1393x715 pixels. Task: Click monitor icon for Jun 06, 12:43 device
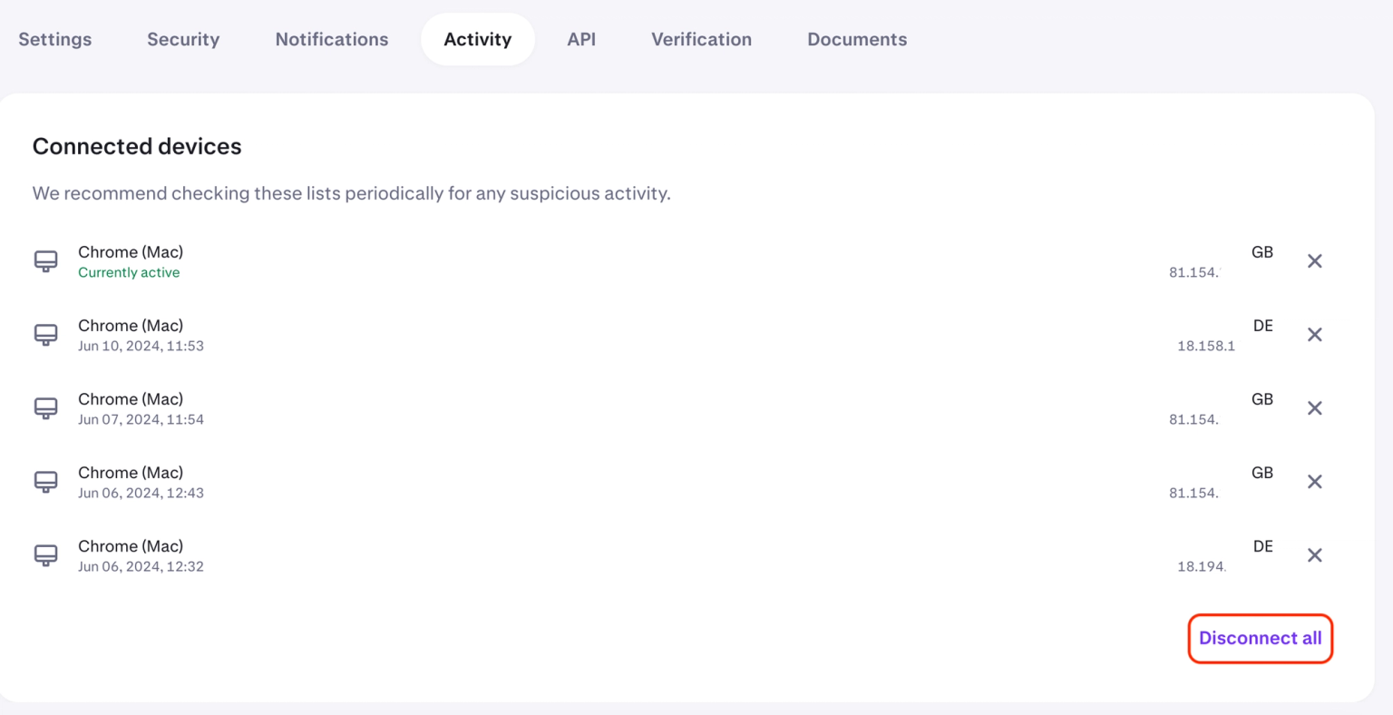pyautogui.click(x=46, y=482)
